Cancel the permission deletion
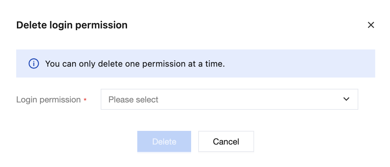390x167 pixels. (226, 142)
